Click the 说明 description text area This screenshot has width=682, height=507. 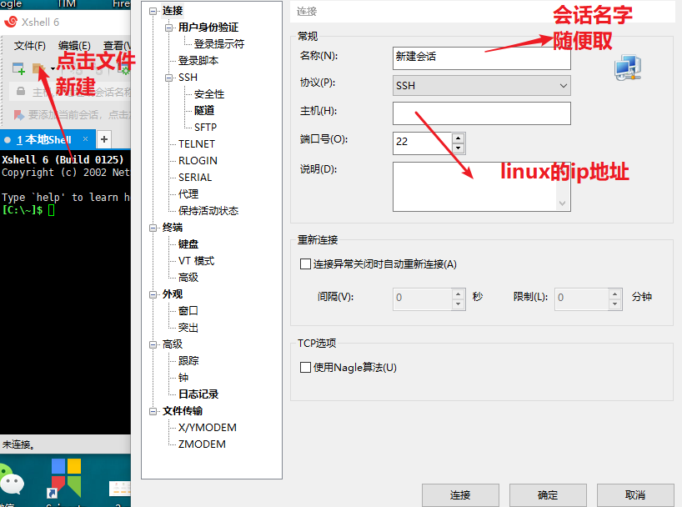coord(482,187)
